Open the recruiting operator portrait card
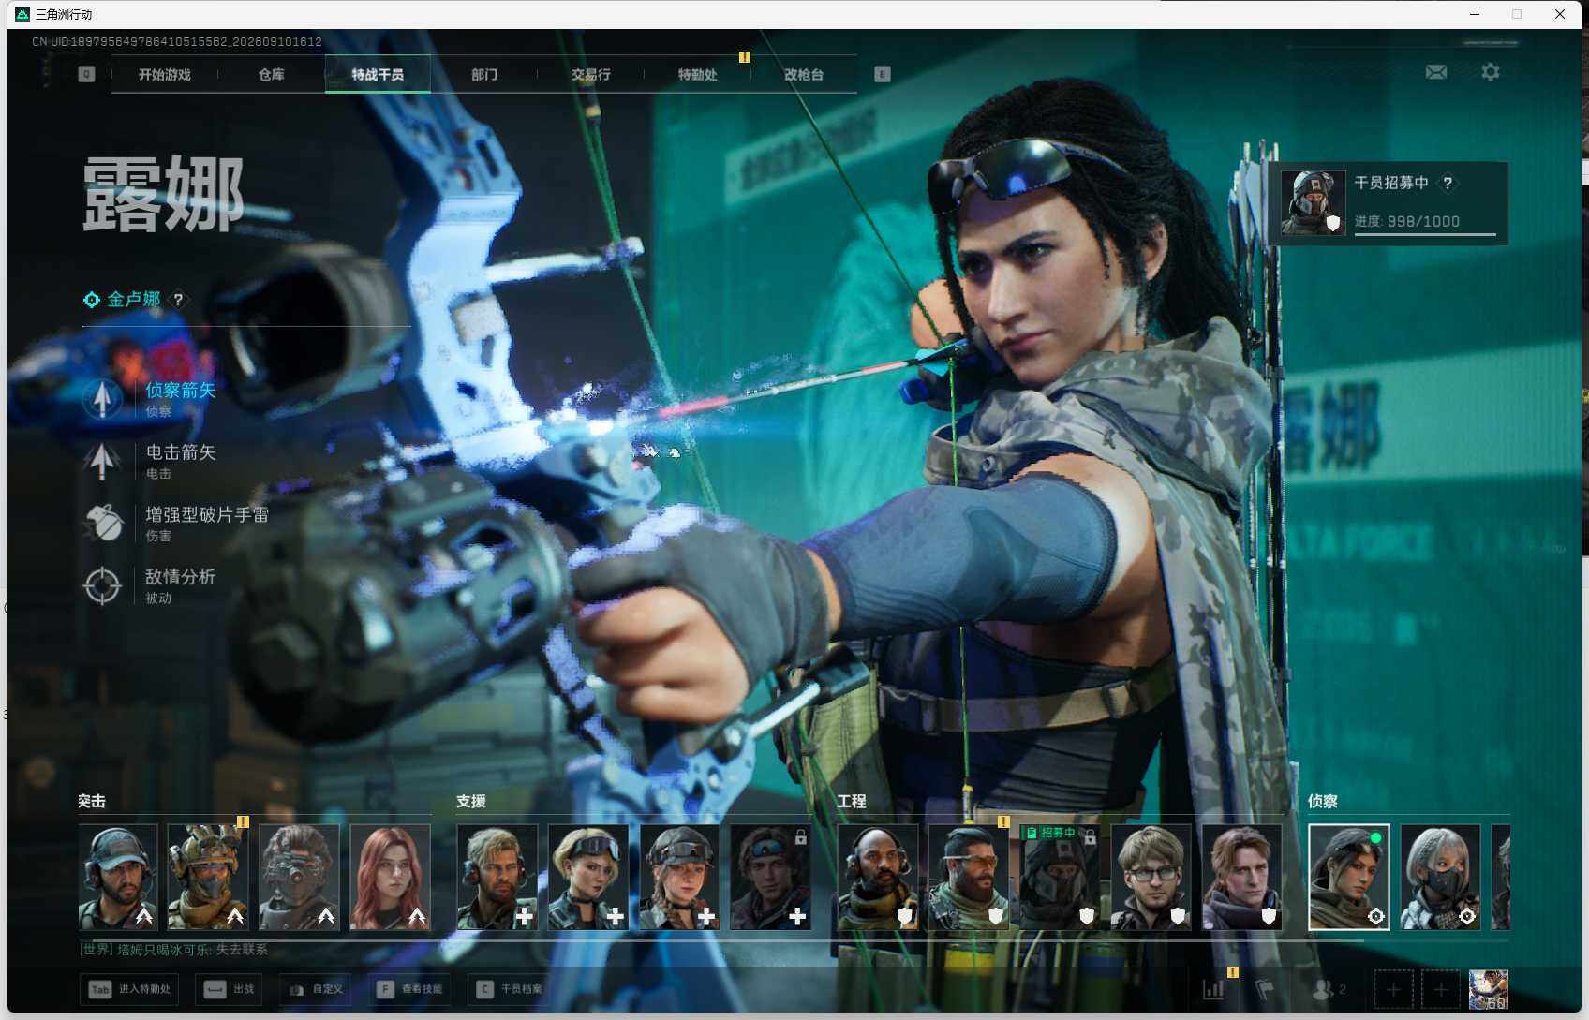This screenshot has width=1589, height=1020. (1313, 203)
